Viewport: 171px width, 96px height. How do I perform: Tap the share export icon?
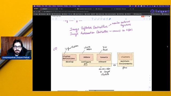coord(56,19)
